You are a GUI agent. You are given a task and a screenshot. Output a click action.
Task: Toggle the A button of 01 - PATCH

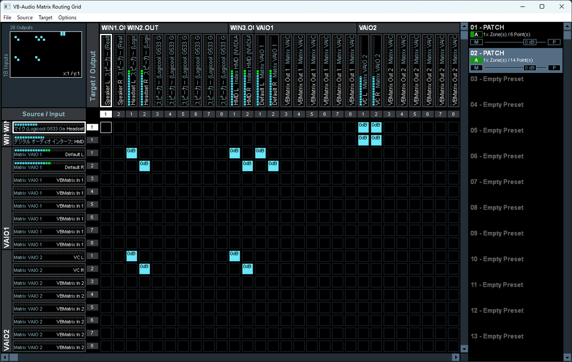point(476,34)
